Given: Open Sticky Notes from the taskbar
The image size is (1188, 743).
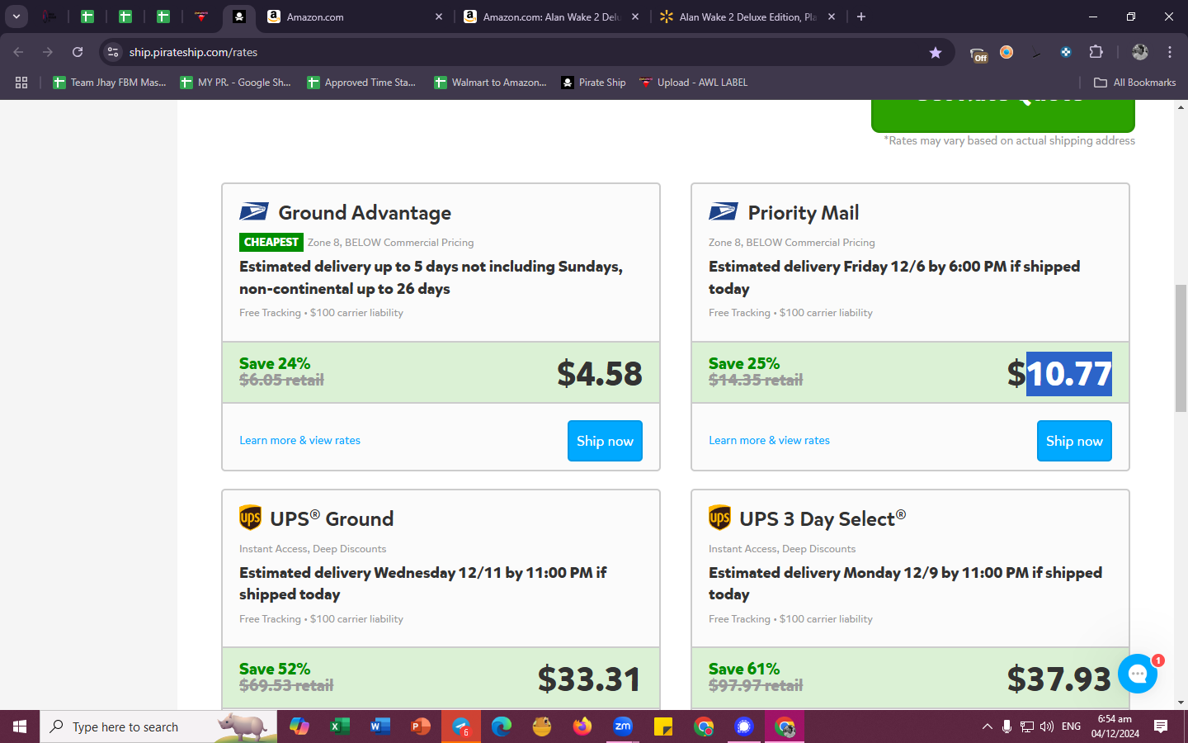Looking at the screenshot, I should tap(663, 726).
